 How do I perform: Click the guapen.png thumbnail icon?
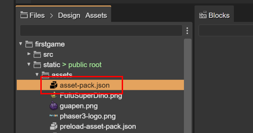[54, 106]
